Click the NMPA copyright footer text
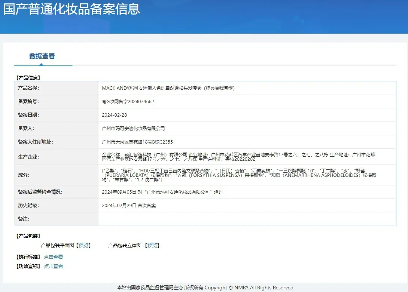The height and width of the screenshot is (292, 408). pyautogui.click(x=205, y=288)
